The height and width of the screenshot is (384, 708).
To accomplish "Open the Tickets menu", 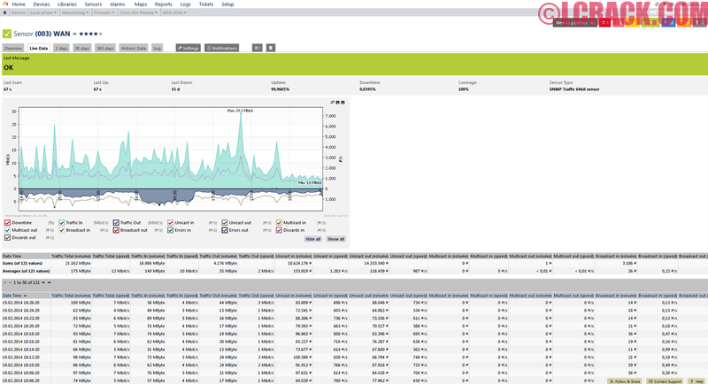I will [x=206, y=4].
